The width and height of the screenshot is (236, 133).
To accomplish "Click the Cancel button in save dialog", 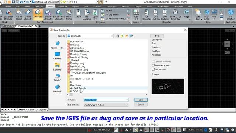I will point(141,105).
